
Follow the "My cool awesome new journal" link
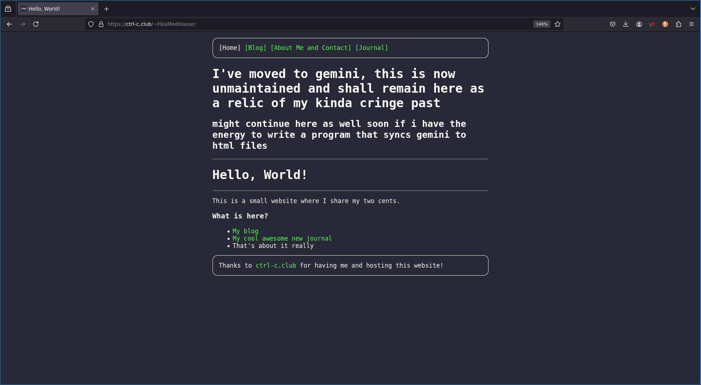[x=282, y=238]
